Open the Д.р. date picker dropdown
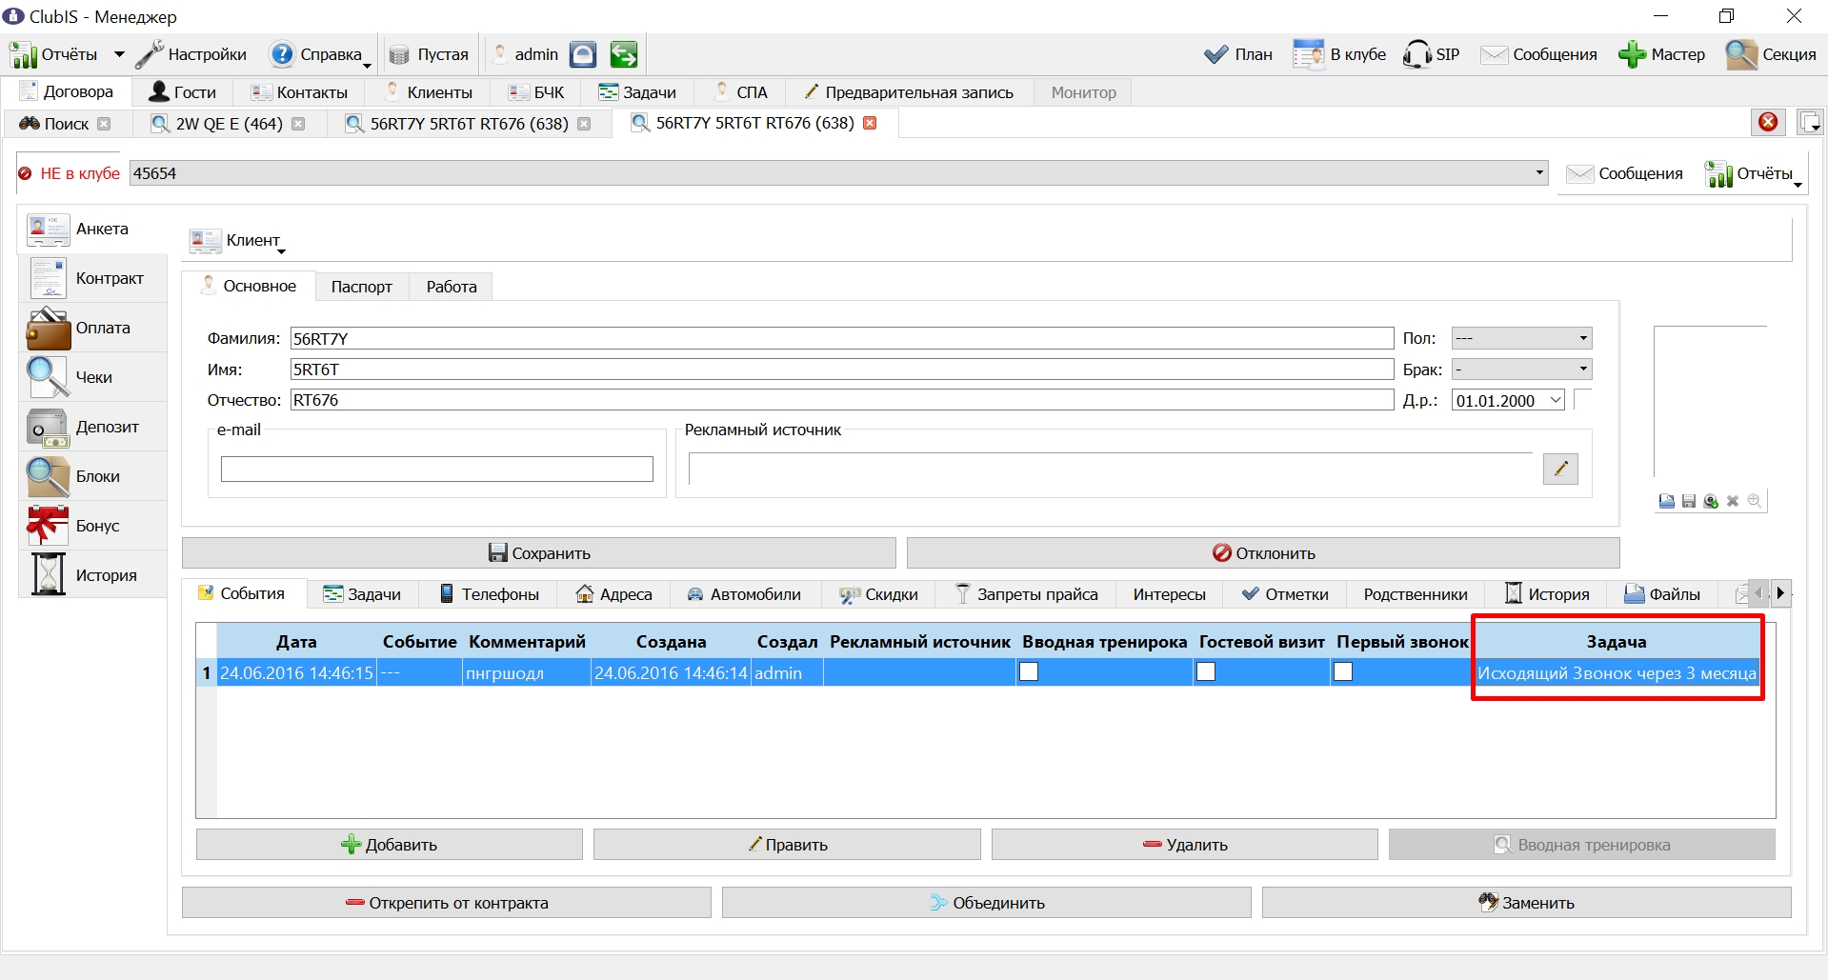Screen dimensions: 1828x980 [1557, 400]
